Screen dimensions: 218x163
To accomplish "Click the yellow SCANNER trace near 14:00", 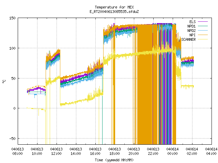I will coord(76,102).
